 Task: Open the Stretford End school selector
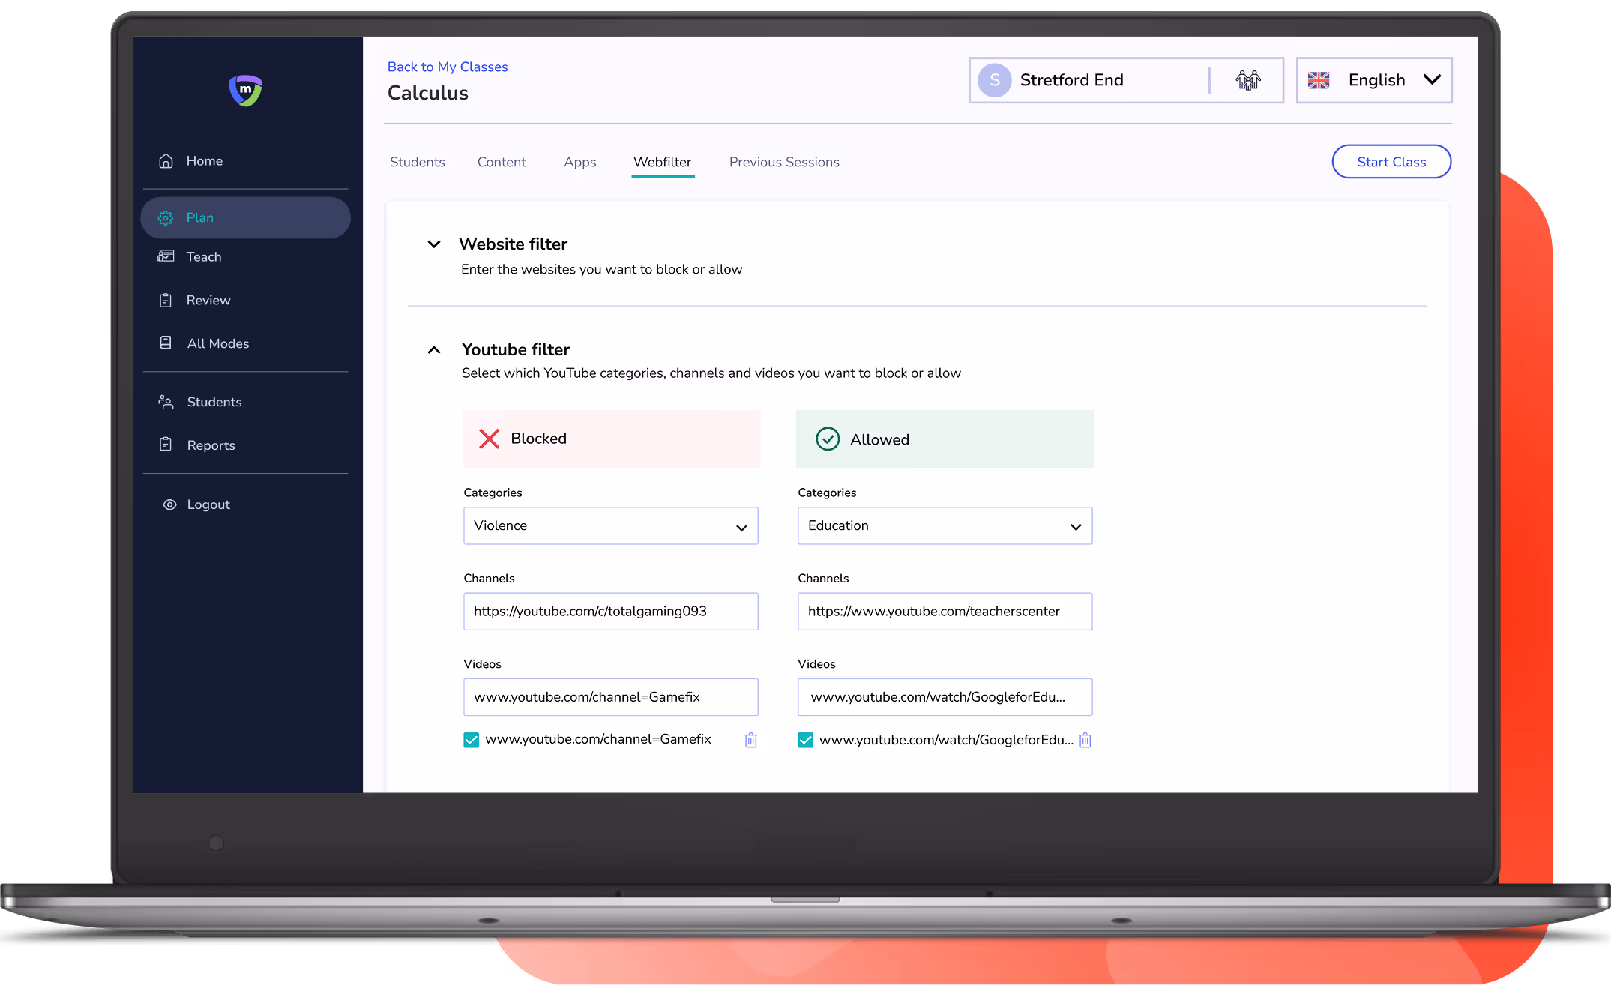(x=1125, y=80)
